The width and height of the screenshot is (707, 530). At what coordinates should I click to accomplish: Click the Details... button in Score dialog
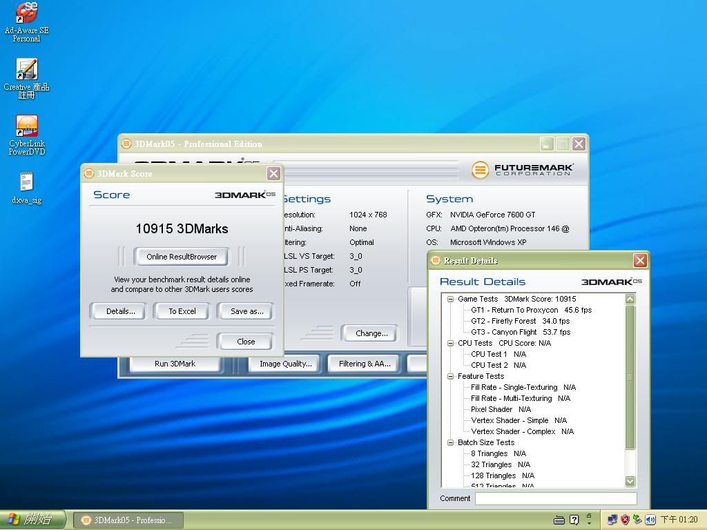pyautogui.click(x=120, y=311)
